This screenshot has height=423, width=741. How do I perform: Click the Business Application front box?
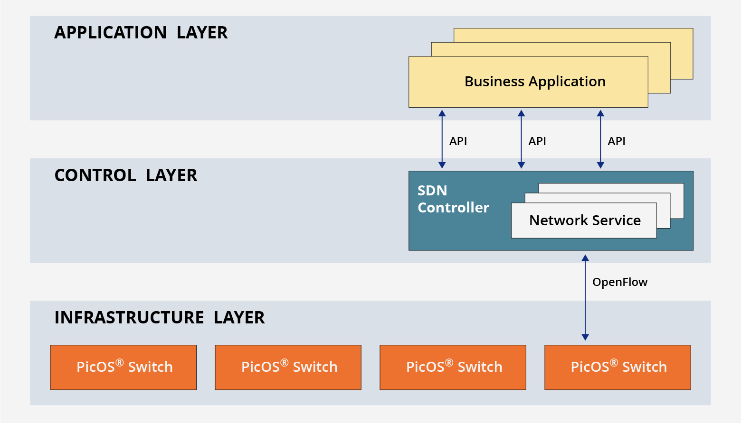tap(528, 82)
